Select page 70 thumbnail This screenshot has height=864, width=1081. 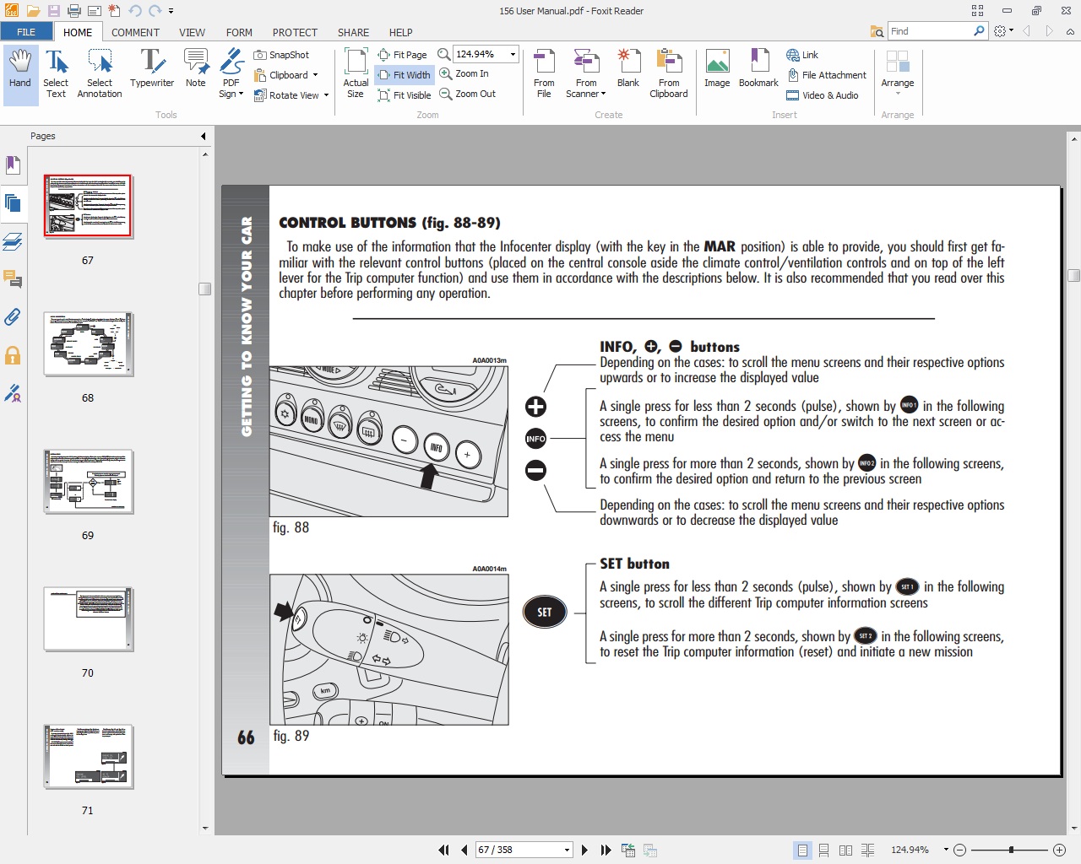pos(89,619)
